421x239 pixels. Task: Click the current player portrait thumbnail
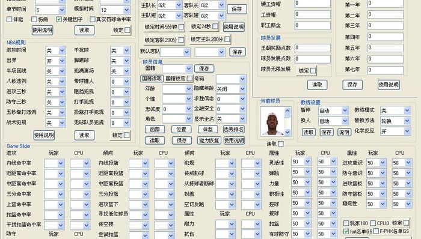273,122
